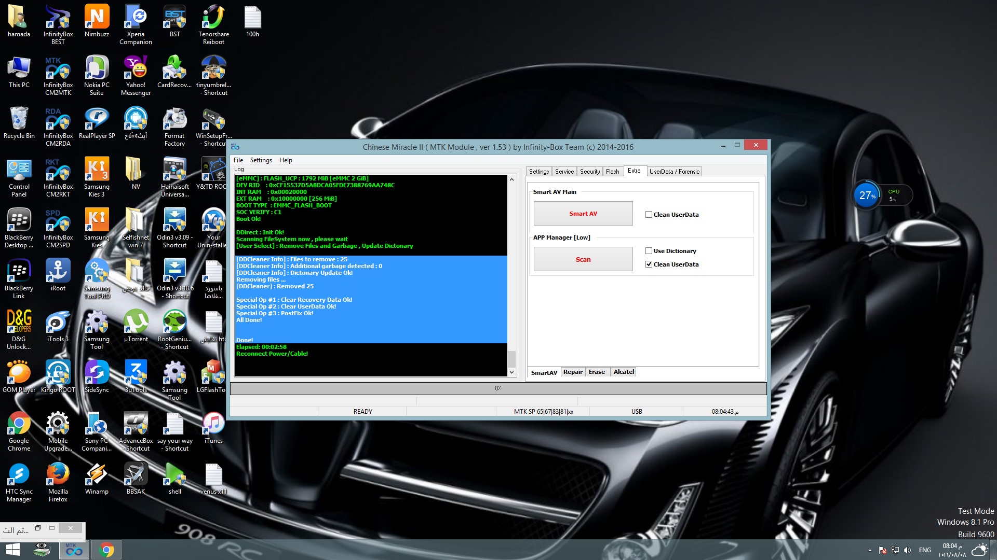Launch Xperia Companion from the desktop
This screenshot has width=997, height=560.
tap(136, 24)
